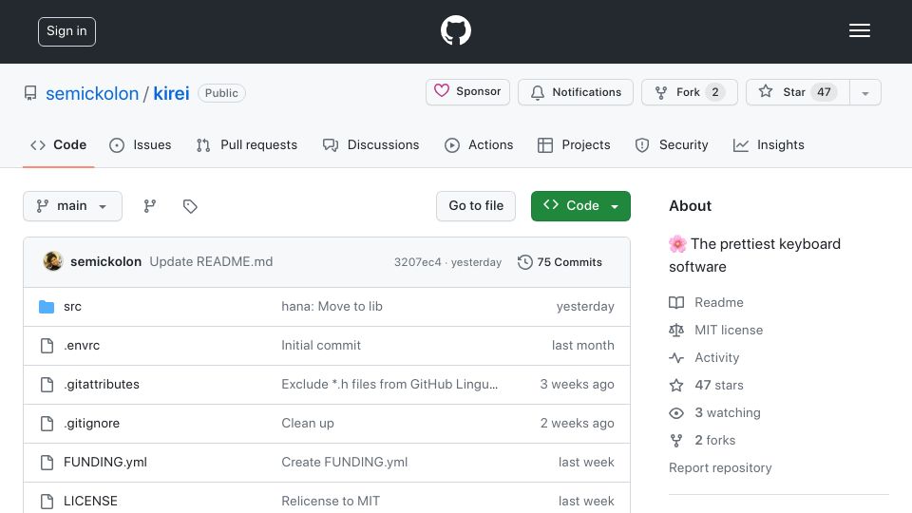Open the FUNDING.yml file
Viewport: 912px width, 513px height.
tap(105, 463)
